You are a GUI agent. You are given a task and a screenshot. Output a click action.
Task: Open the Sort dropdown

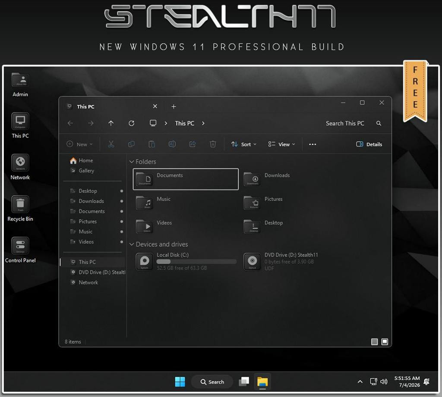(x=243, y=144)
